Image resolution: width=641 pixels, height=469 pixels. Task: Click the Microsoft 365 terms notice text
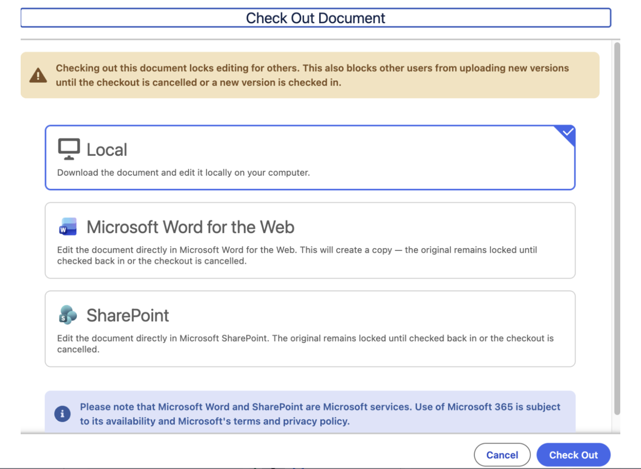[320, 414]
